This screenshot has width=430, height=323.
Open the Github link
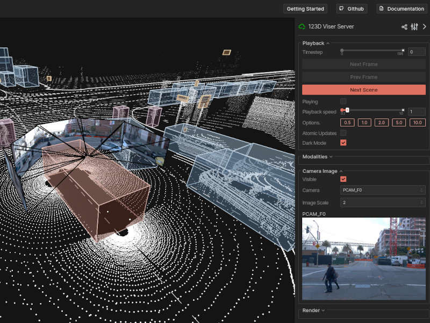pos(352,9)
